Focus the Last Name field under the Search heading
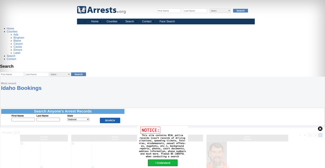 (x=37, y=74)
